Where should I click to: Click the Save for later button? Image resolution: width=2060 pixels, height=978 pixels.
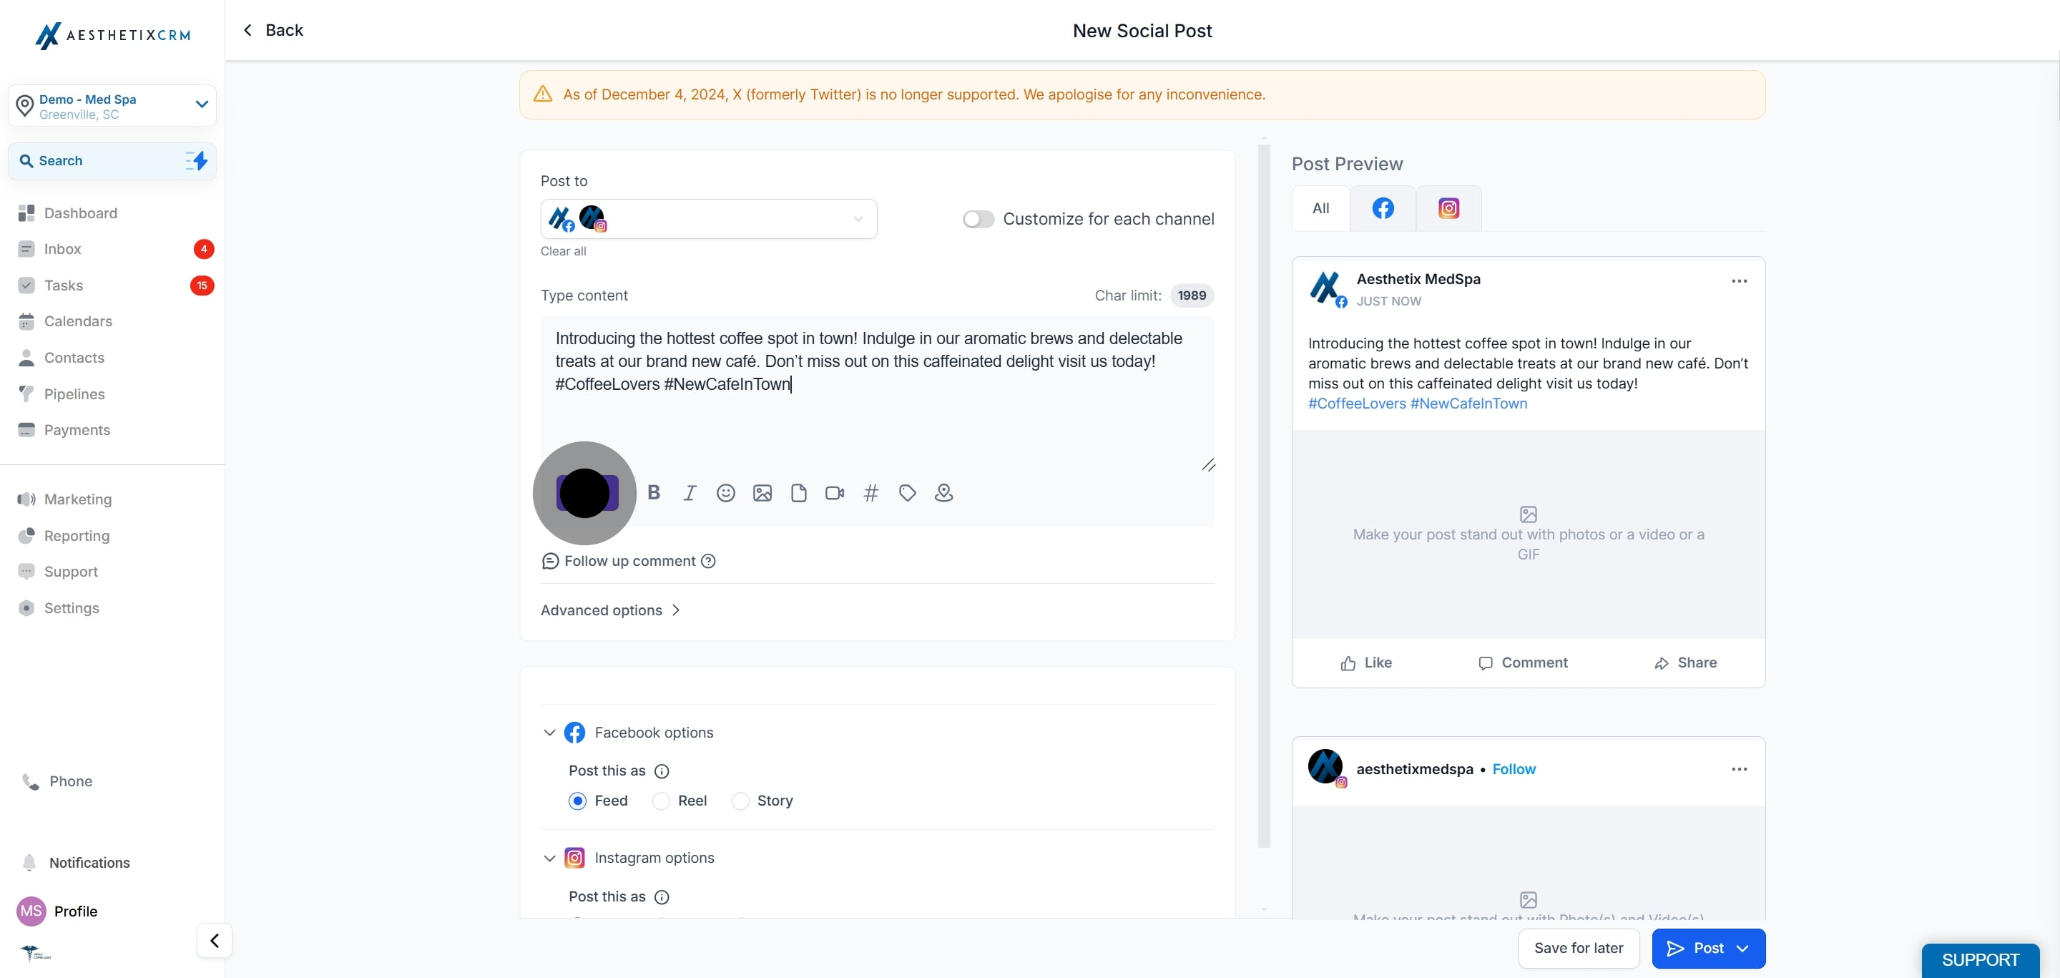pyautogui.click(x=1578, y=948)
